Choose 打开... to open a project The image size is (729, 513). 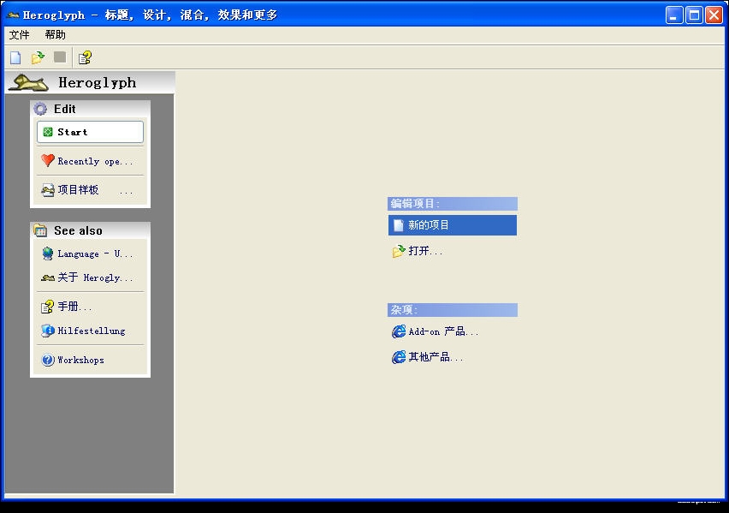453,251
